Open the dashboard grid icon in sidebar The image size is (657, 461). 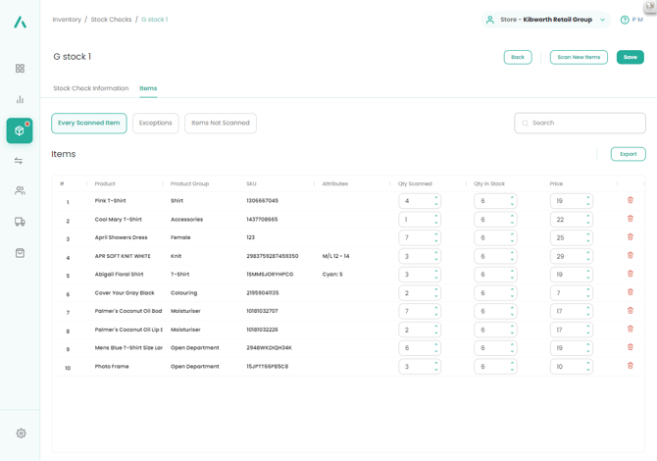[x=20, y=69]
